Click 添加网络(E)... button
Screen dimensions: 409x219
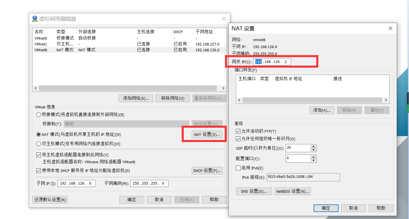[x=136, y=98]
